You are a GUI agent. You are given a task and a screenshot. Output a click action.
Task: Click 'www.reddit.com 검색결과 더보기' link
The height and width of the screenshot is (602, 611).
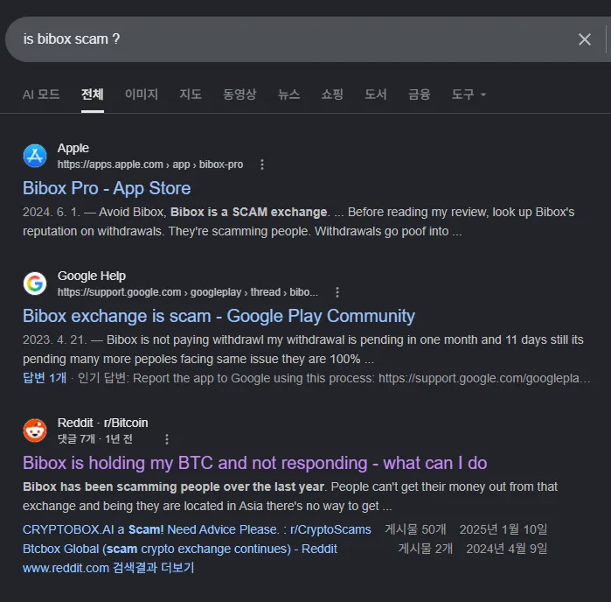(x=108, y=568)
